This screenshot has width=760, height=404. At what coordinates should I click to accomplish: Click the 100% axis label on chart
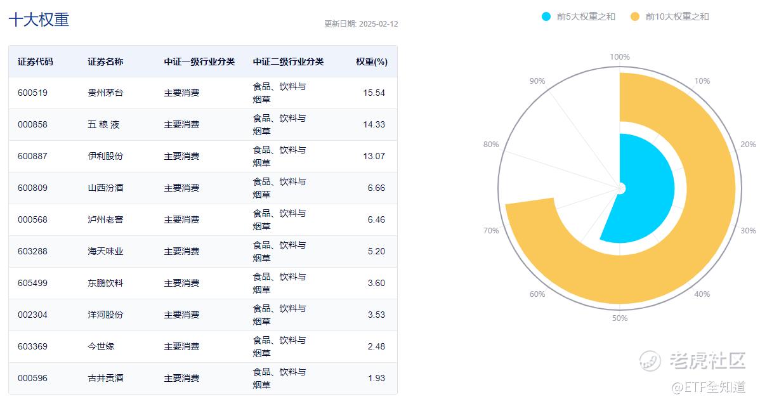[619, 56]
